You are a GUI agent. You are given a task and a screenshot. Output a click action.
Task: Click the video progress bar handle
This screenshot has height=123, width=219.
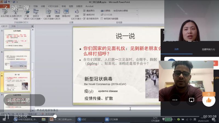55,116
